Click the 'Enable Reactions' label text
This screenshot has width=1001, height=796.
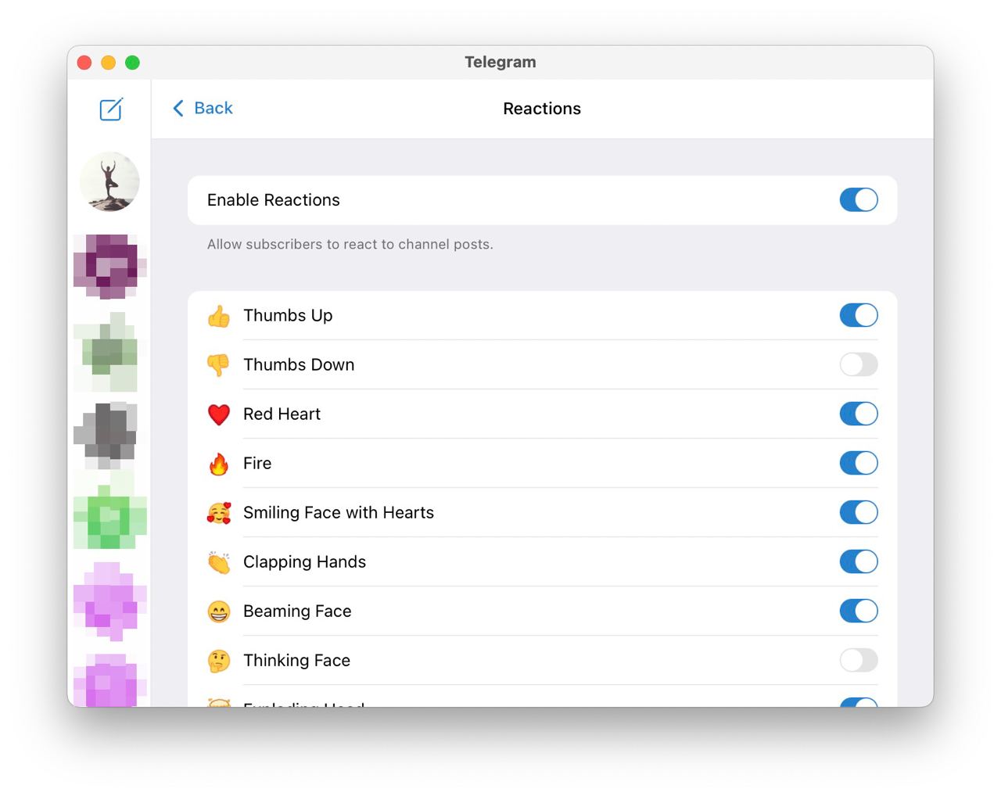click(274, 200)
